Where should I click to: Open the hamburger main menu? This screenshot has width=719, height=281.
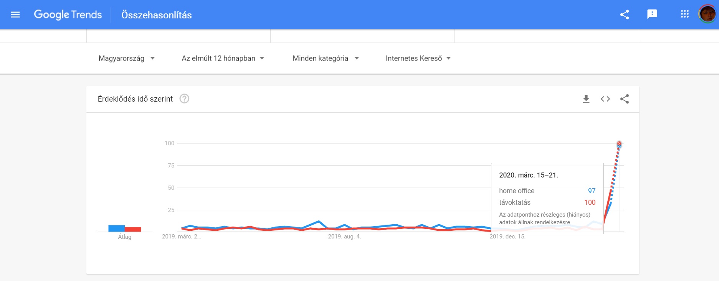coord(15,15)
